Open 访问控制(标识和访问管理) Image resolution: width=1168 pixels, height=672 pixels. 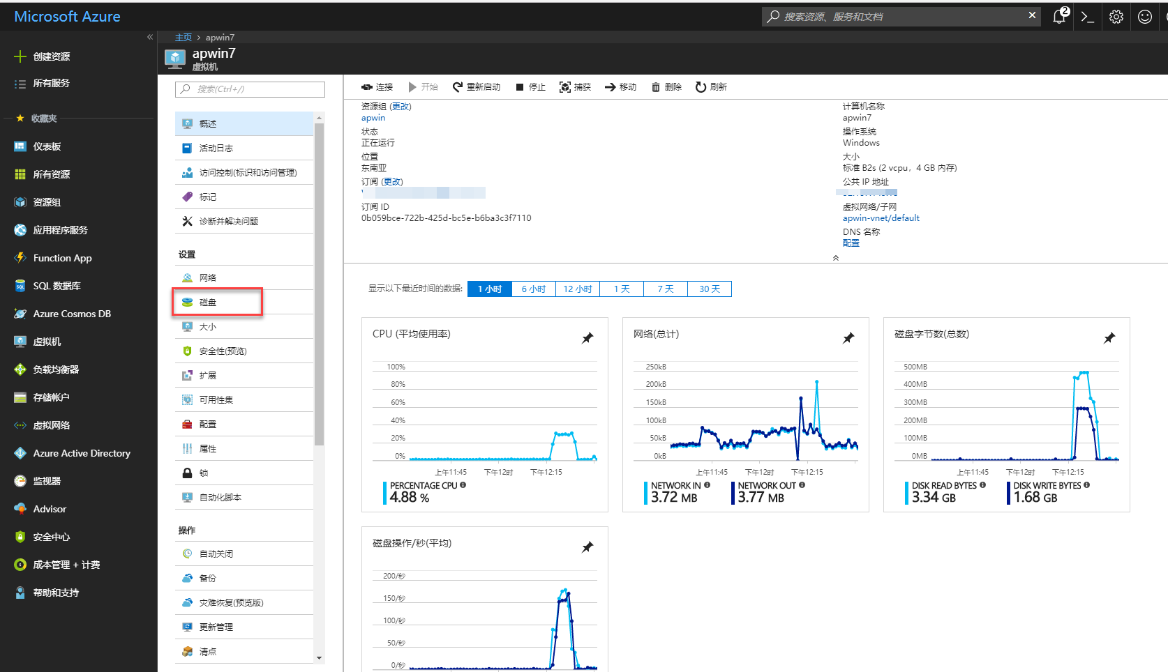244,172
